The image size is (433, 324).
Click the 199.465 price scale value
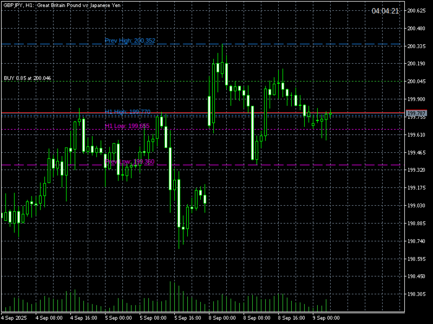click(416, 153)
